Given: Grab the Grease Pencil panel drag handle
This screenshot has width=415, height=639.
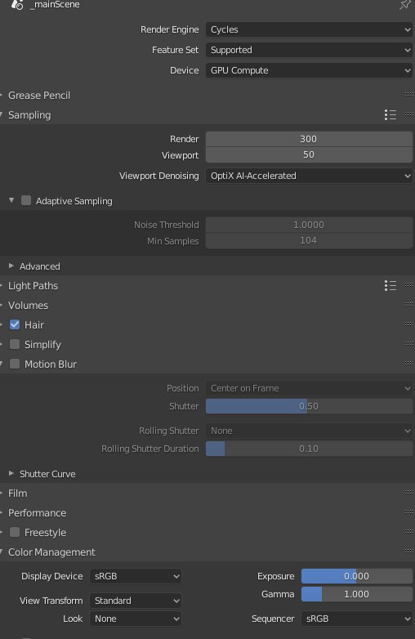Looking at the screenshot, I should click(x=409, y=95).
